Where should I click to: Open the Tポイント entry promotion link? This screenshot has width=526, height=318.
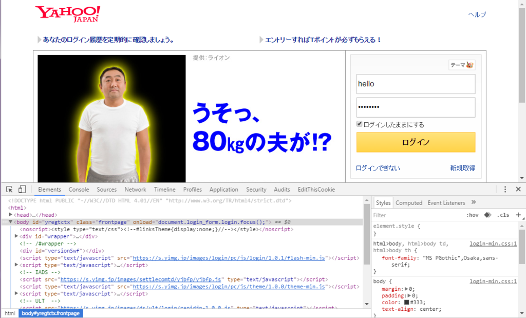[x=323, y=40]
